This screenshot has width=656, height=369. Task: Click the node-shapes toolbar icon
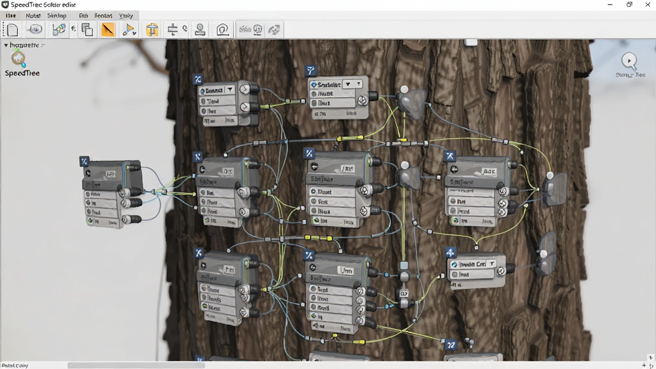58,29
